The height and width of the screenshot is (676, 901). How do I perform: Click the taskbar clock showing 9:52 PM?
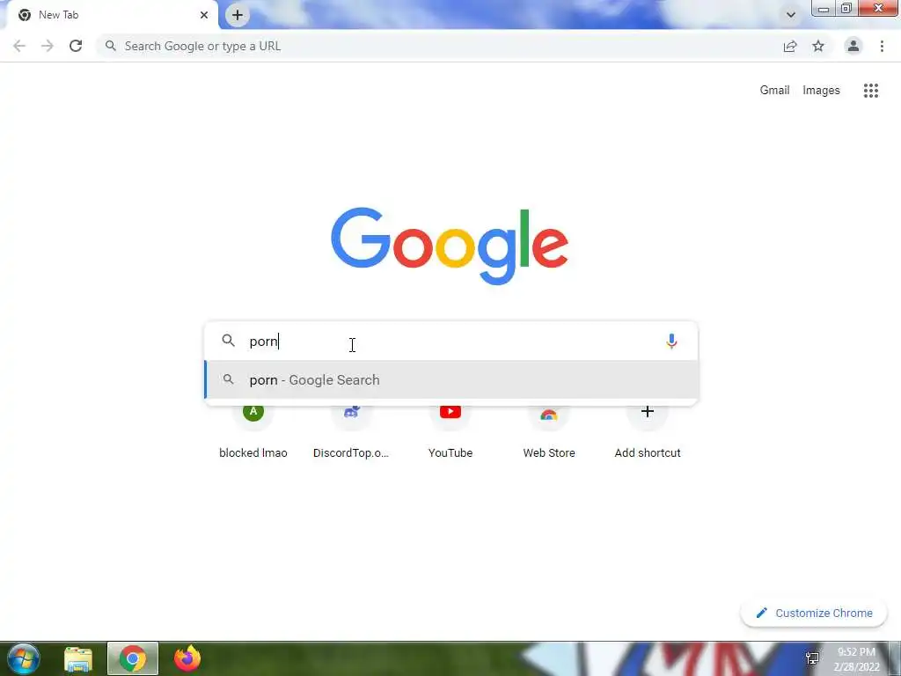tap(858, 659)
